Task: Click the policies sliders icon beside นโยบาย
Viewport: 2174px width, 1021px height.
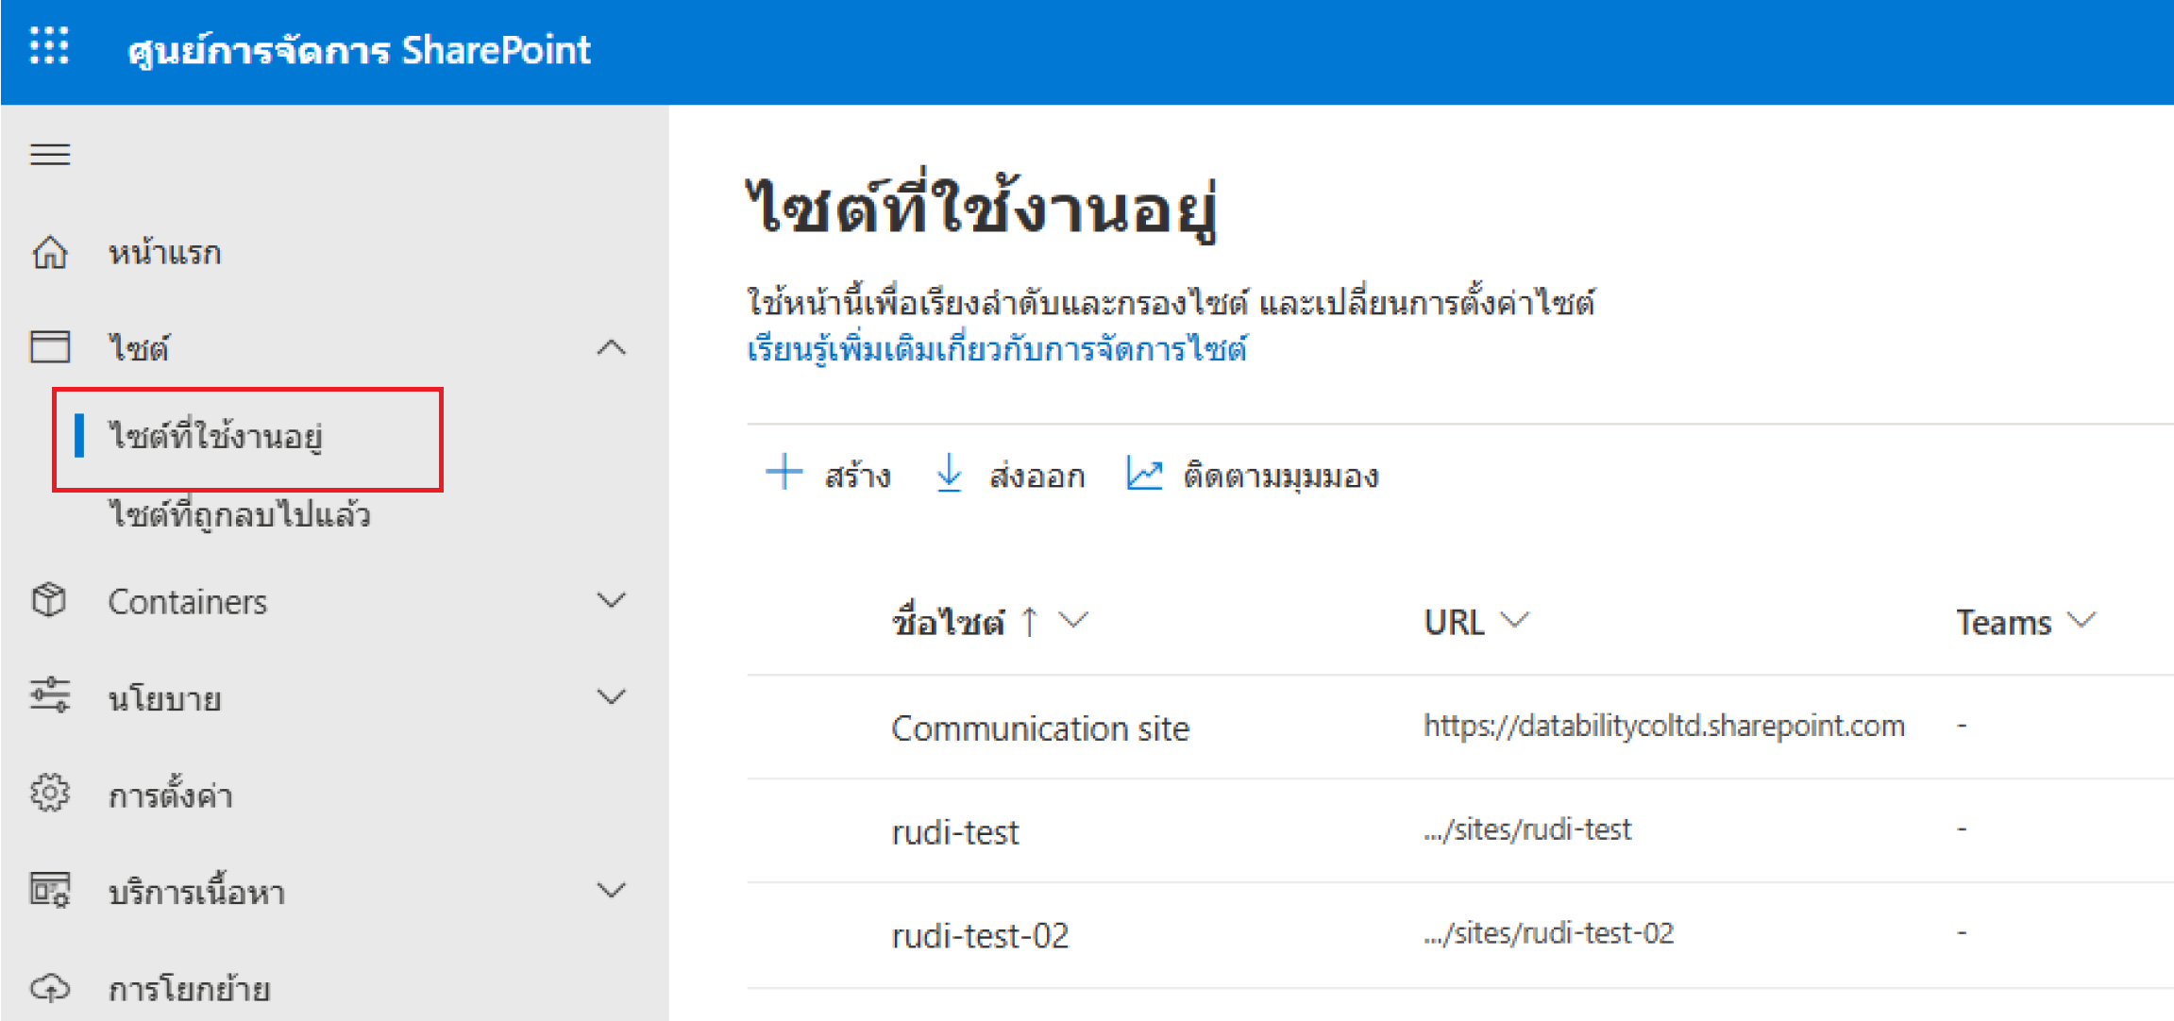Action: (50, 695)
